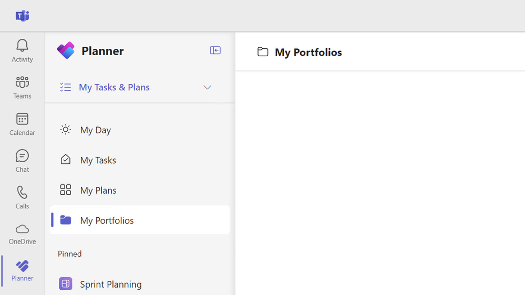The height and width of the screenshot is (295, 525).
Task: Open the Calls app
Action: point(22,197)
